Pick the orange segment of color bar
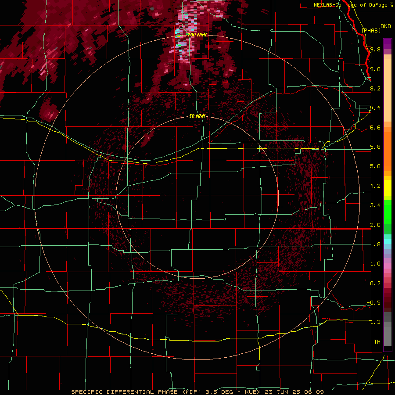The height and width of the screenshot is (395, 395). [x=388, y=151]
